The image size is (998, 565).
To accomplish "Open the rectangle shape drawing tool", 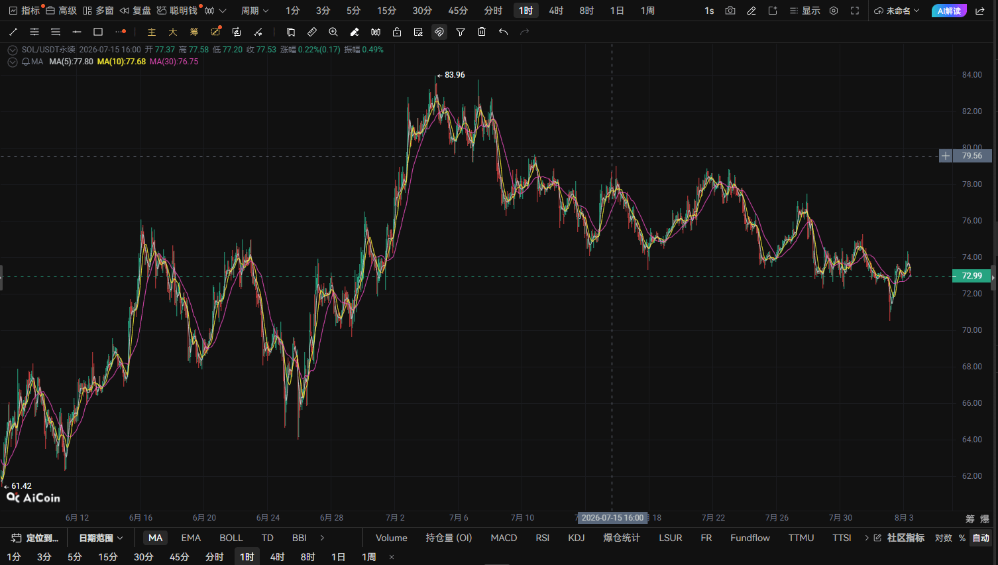I will pyautogui.click(x=98, y=32).
